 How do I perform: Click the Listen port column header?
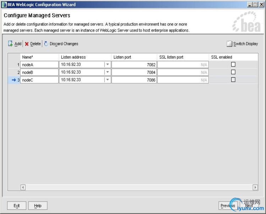(x=134, y=57)
